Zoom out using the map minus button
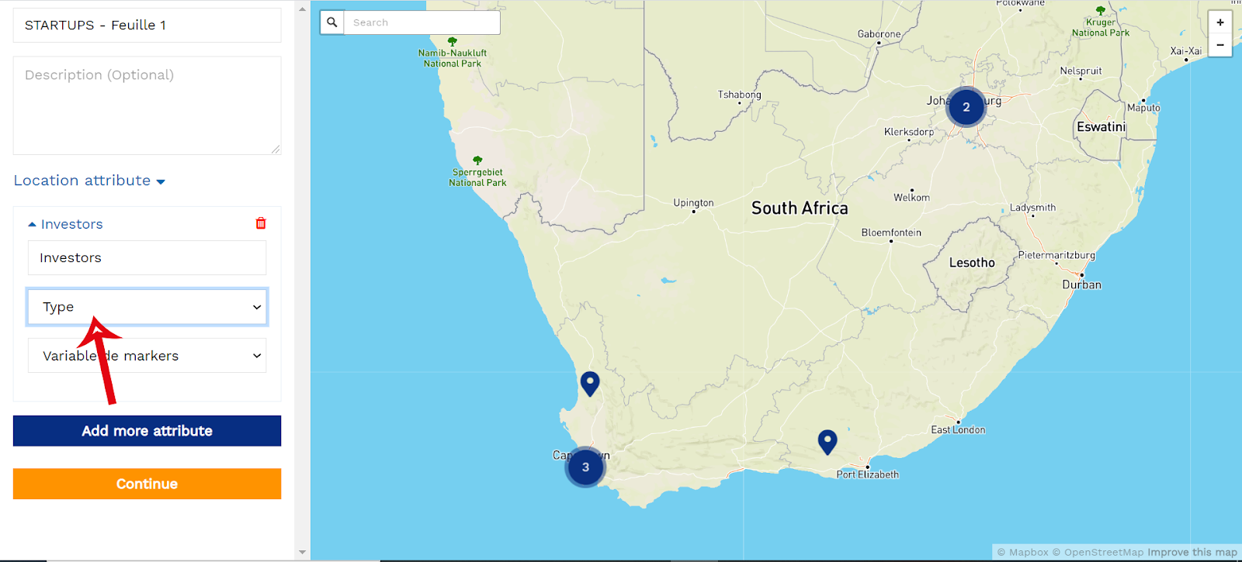The height and width of the screenshot is (562, 1242). 1220,45
